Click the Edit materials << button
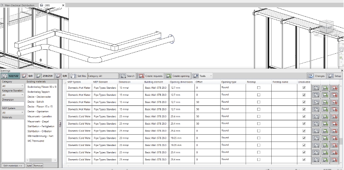This screenshot has width=344, height=170. point(12,165)
